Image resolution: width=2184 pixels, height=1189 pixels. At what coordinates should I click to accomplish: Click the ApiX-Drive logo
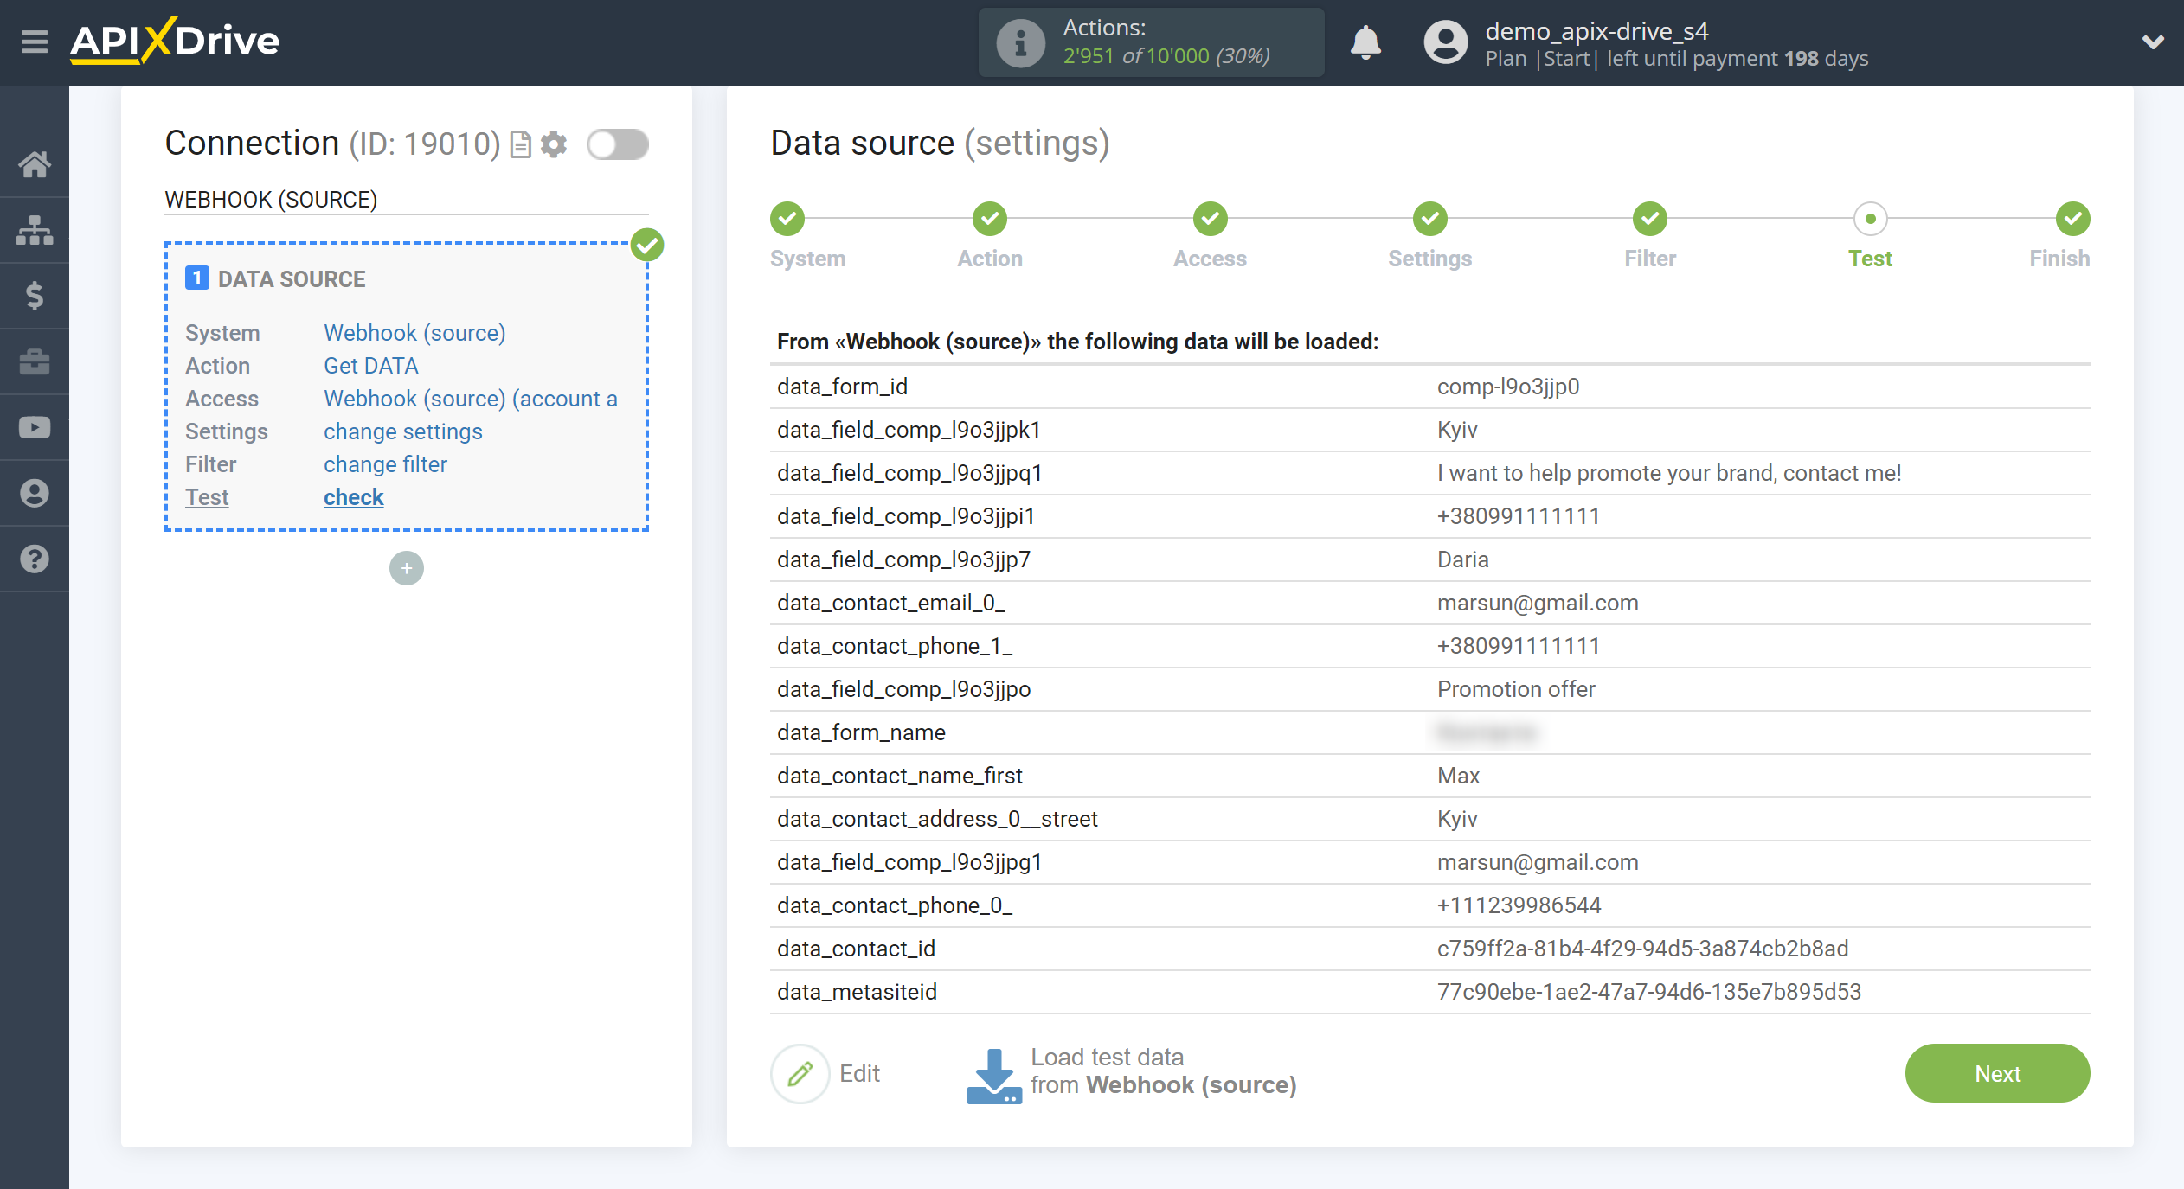click(x=175, y=41)
